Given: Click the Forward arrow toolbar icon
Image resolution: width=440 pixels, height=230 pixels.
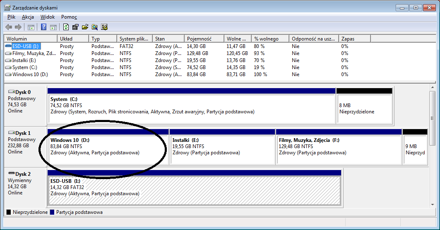Looking at the screenshot, I should 18,27.
